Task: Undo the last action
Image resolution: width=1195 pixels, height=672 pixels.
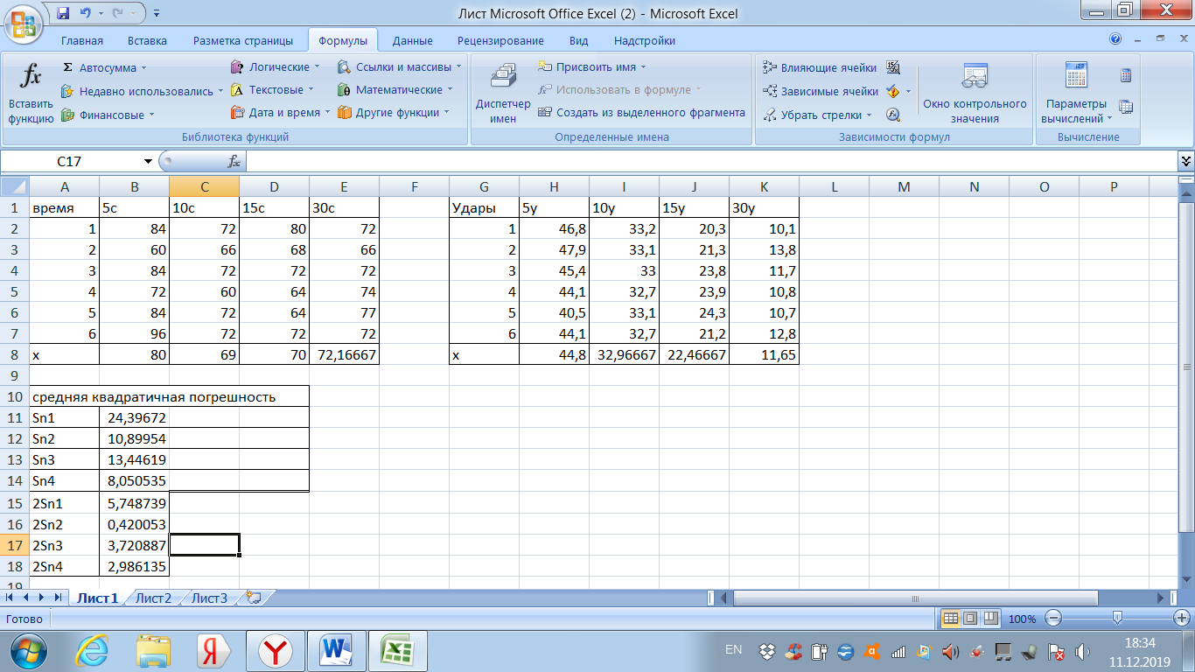Action: [85, 13]
